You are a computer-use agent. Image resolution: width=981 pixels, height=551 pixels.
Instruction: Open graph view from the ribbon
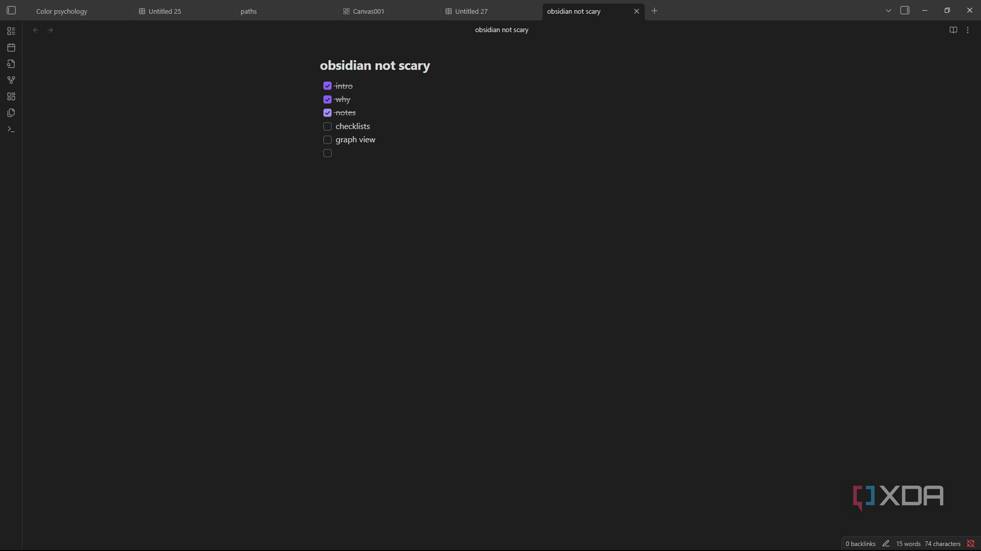coord(11,80)
